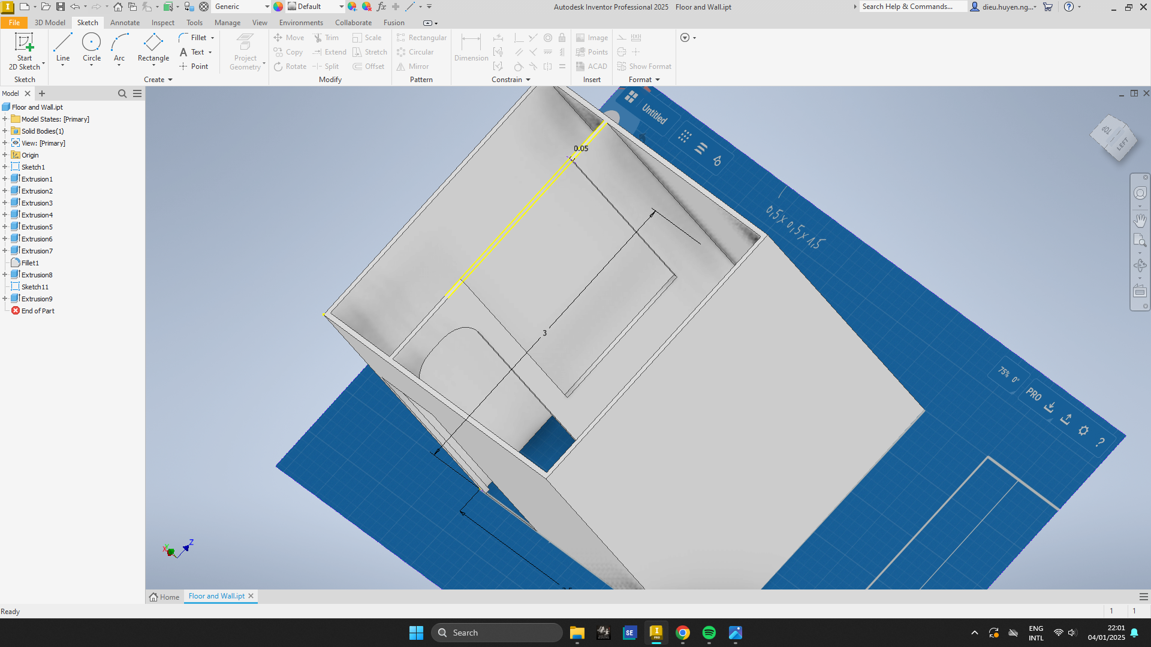Open the fx Parameters icon
The height and width of the screenshot is (647, 1151).
[381, 7]
